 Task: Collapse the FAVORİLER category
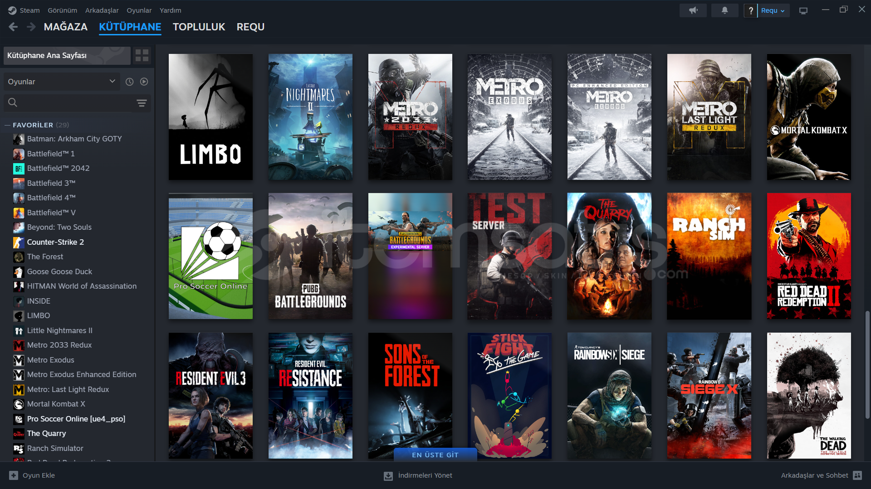click(x=7, y=125)
